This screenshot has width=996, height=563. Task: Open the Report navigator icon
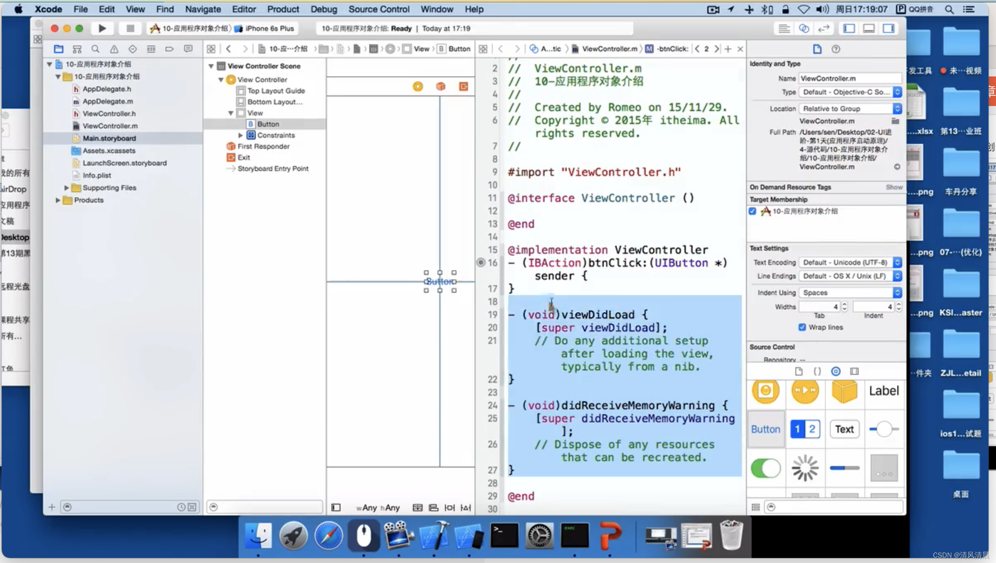pos(188,49)
